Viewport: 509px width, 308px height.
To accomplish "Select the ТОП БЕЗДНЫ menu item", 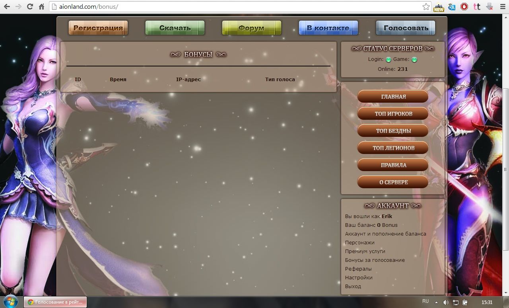I will click(x=393, y=131).
